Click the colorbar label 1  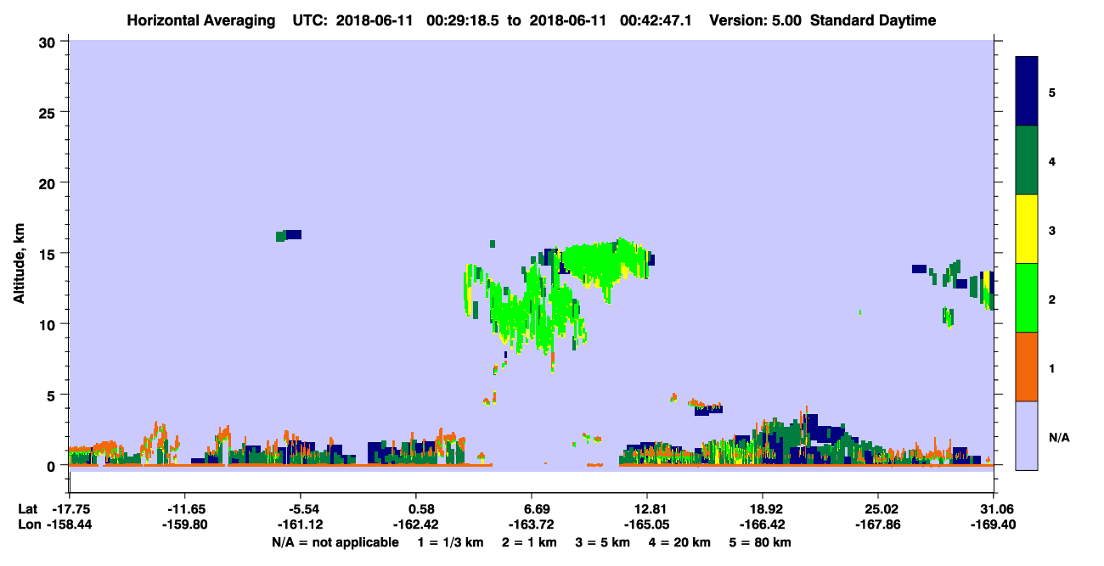coord(1052,368)
